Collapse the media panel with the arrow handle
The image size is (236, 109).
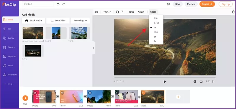[94, 48]
